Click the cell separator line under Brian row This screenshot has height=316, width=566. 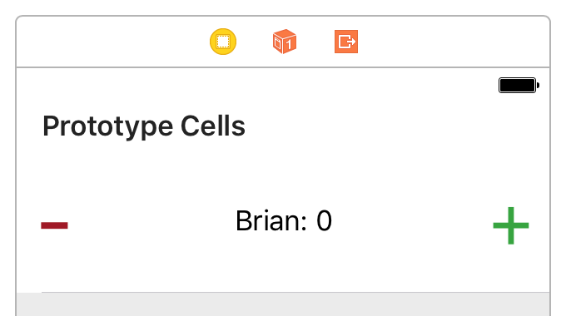295,292
